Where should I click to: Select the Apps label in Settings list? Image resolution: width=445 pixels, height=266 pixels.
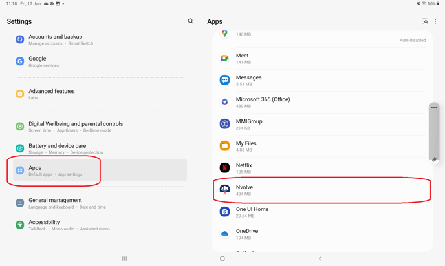pyautogui.click(x=35, y=168)
